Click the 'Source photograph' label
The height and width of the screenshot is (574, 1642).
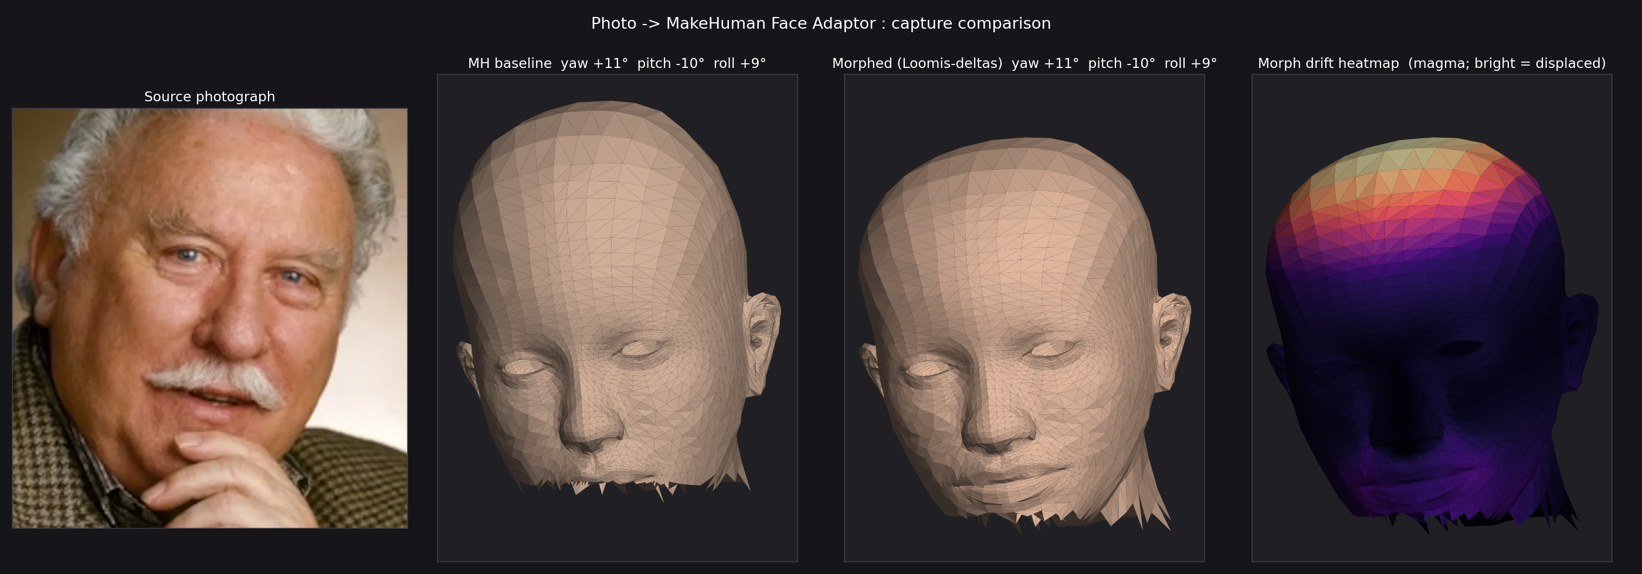(210, 97)
